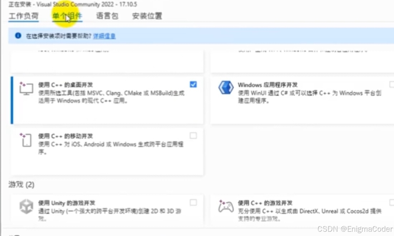Click the Unity cube icon
The image size is (394, 236).
pos(26,206)
